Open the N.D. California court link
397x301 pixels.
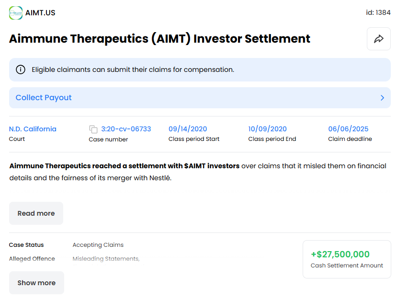(33, 129)
